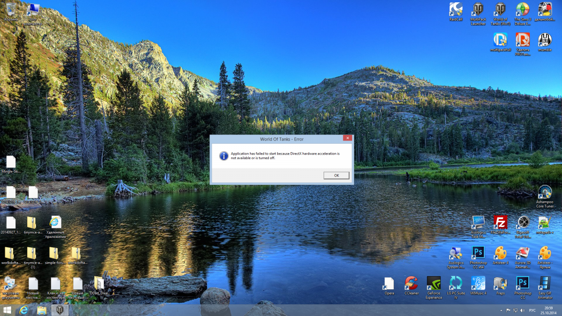
Task: Select the Корзина recycle bin icon
Action: click(11, 12)
